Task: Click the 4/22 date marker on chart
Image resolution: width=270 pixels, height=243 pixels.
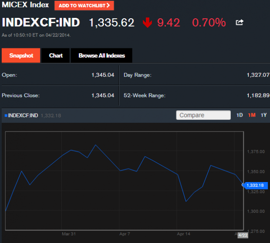Action: click(x=243, y=235)
